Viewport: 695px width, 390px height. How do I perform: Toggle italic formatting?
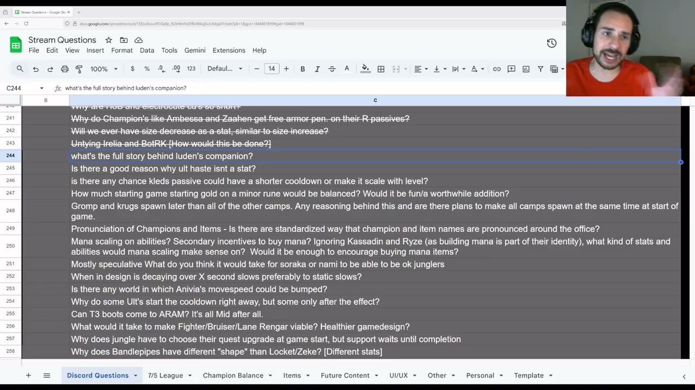click(317, 69)
